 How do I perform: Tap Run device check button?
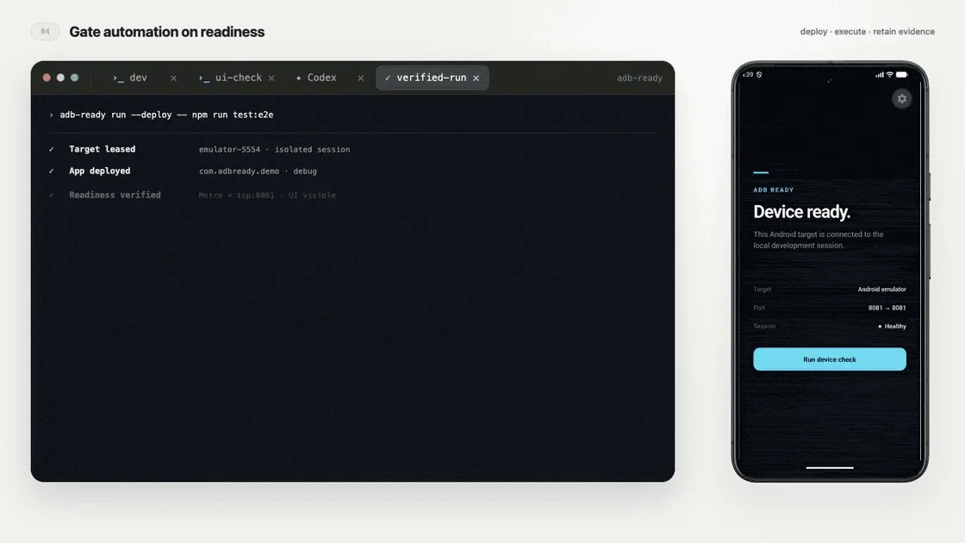pos(830,359)
